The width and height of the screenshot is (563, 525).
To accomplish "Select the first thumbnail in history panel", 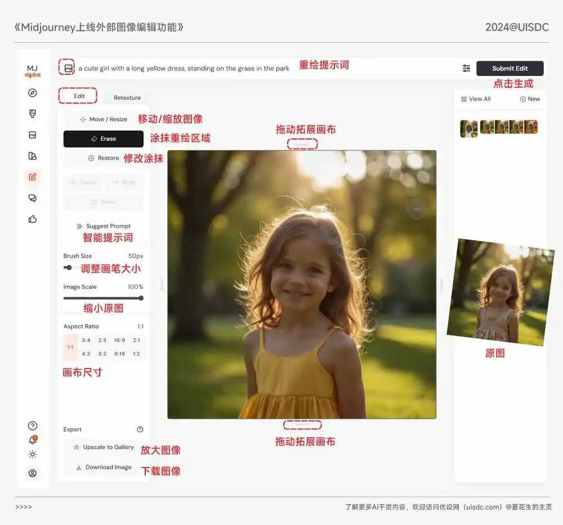I will click(469, 128).
